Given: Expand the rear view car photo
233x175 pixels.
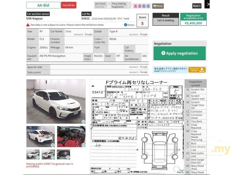Looking at the screenshot, I should (x=53, y=145).
